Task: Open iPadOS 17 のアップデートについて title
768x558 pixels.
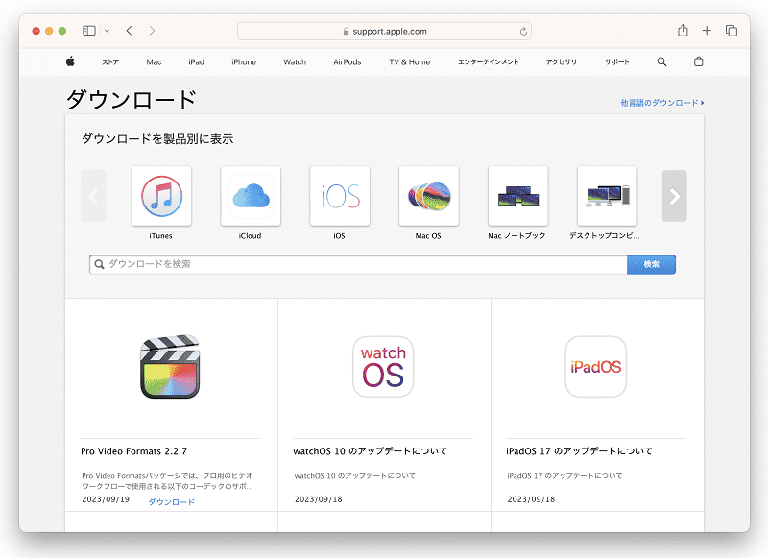Action: [x=579, y=451]
